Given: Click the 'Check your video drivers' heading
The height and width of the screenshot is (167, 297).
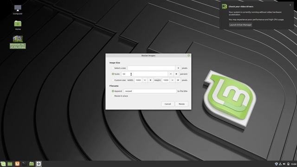Looking at the screenshot, I should tap(241, 6).
